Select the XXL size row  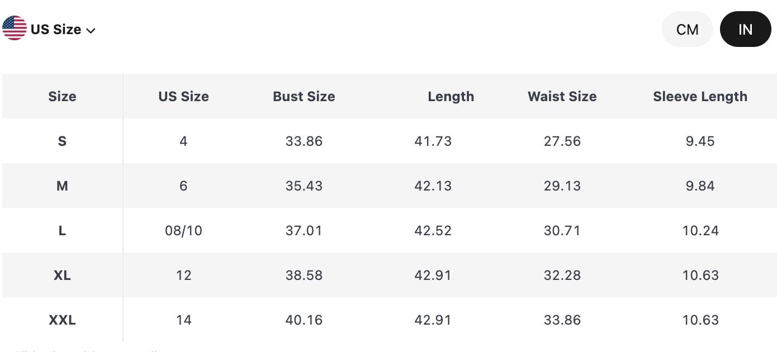tap(390, 320)
